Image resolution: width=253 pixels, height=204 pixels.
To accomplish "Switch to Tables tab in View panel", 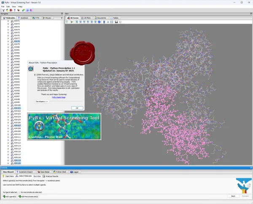I will [x=114, y=18].
